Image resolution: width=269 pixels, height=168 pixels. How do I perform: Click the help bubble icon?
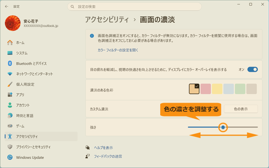click(88, 147)
